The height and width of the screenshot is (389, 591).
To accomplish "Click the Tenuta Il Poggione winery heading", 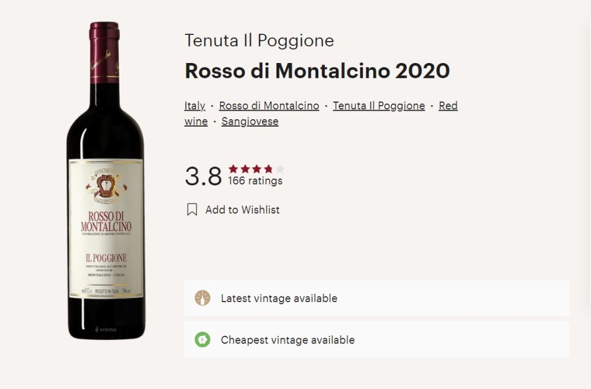I will point(259,41).
